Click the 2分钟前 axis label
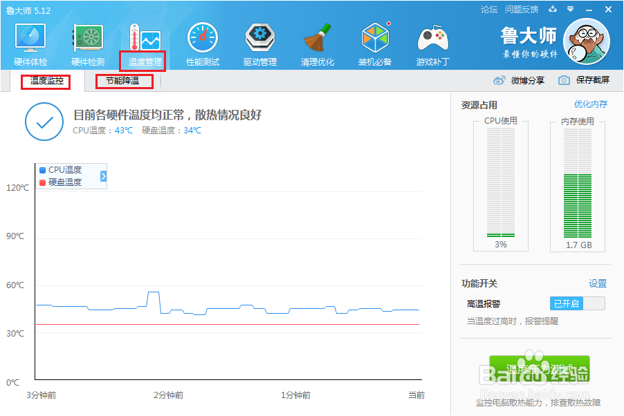Screen dimensions: 624x416 pos(169,395)
